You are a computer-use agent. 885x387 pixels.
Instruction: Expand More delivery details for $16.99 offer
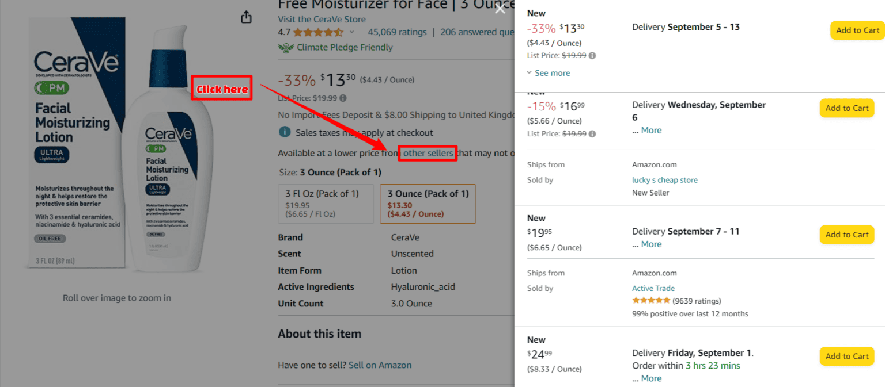[651, 131]
